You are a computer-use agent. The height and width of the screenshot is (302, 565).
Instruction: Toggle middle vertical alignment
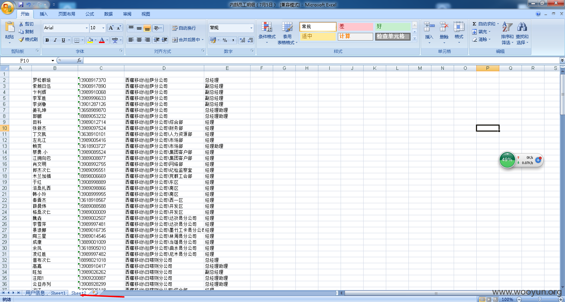[x=139, y=28]
